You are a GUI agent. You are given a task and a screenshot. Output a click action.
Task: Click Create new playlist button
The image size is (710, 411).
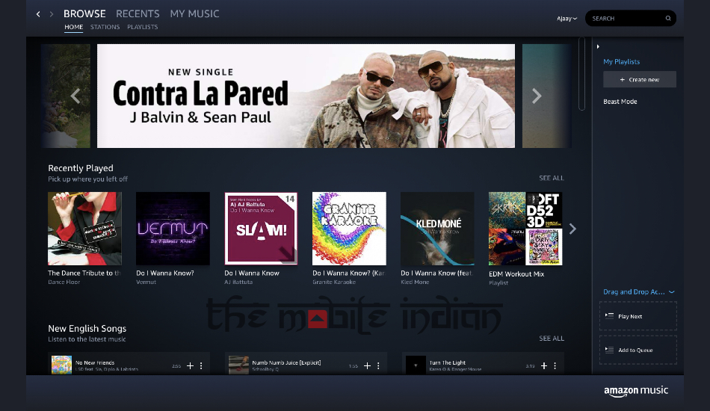pyautogui.click(x=639, y=79)
